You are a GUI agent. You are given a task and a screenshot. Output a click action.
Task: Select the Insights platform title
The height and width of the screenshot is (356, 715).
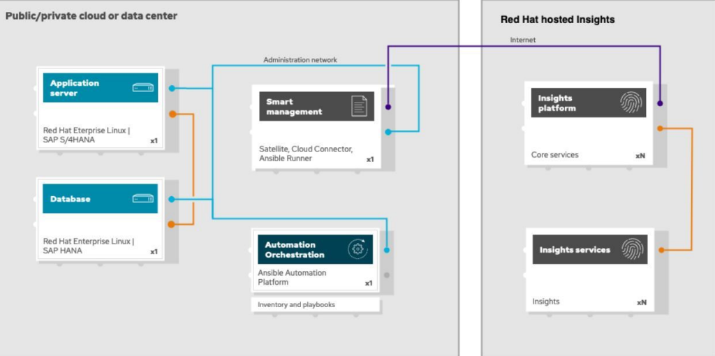tap(556, 103)
